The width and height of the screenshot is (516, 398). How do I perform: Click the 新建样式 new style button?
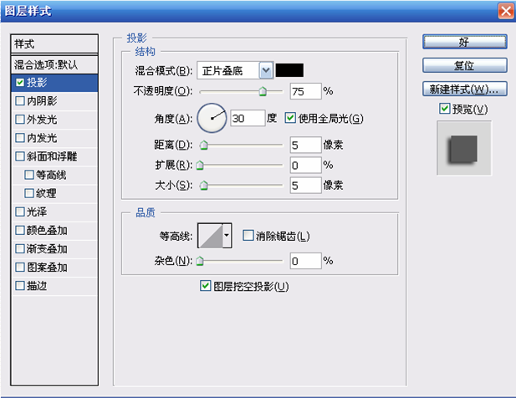(x=464, y=89)
